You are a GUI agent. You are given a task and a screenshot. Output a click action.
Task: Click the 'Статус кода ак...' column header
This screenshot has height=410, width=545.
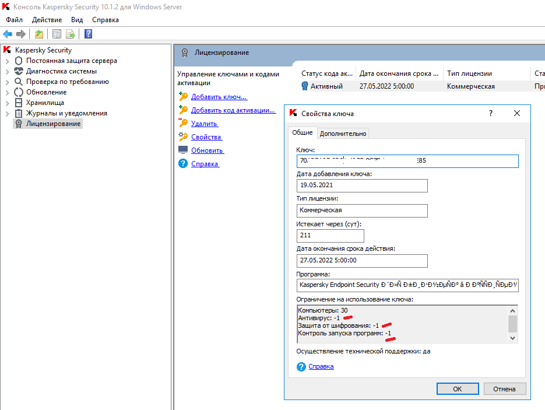click(x=327, y=73)
